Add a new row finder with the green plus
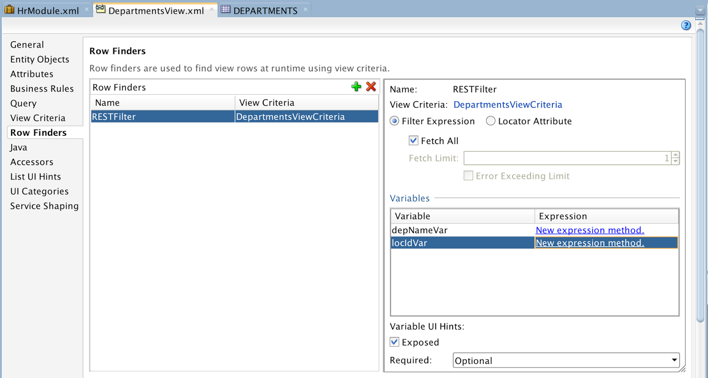Viewport: 708px width, 378px height. [356, 87]
